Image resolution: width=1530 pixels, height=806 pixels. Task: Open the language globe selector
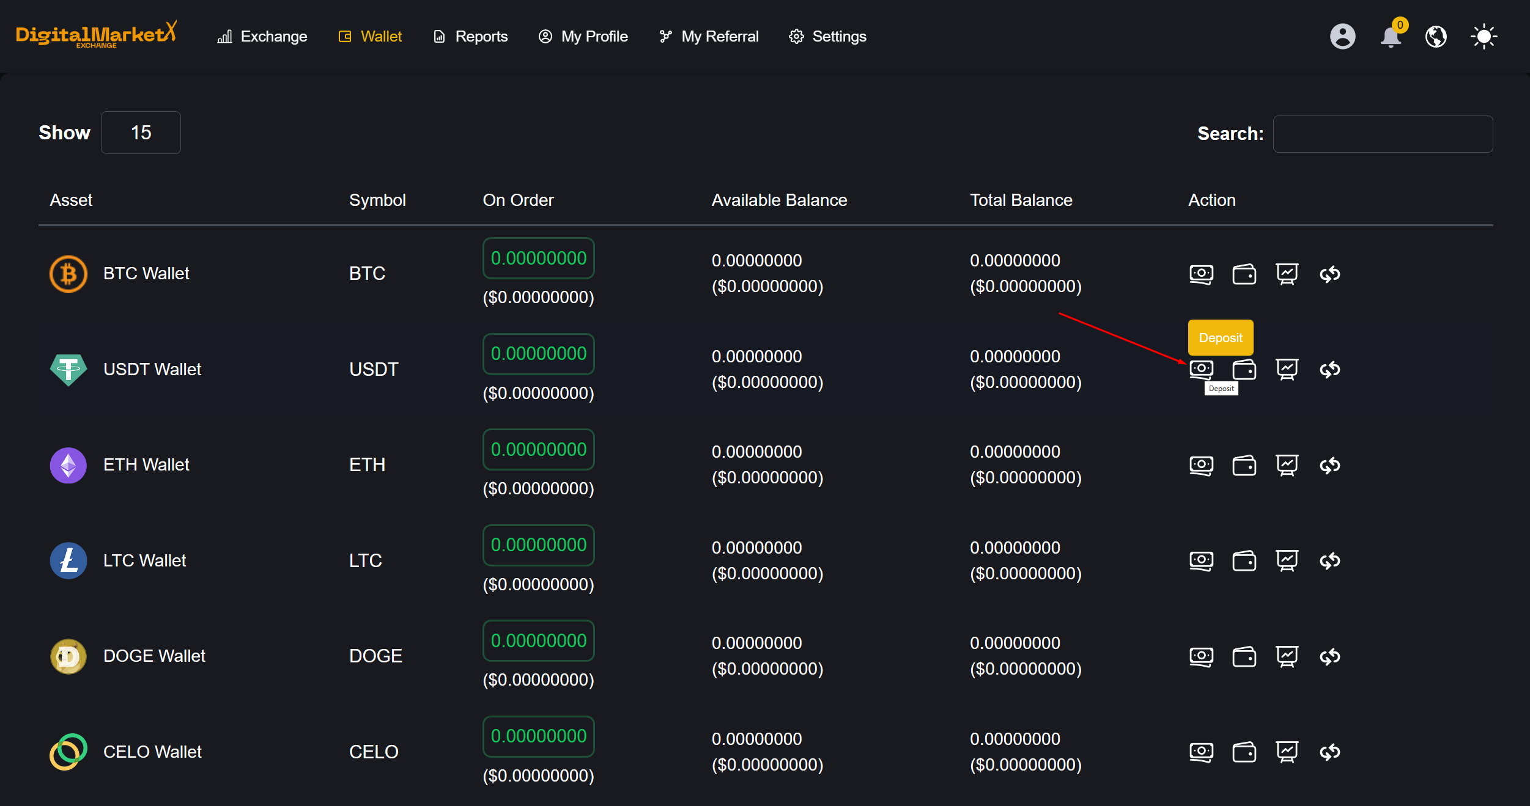1436,37
